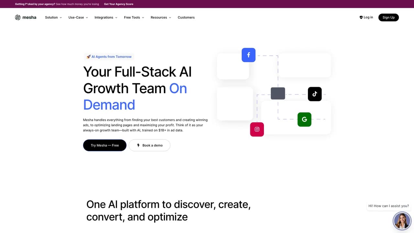This screenshot has width=414, height=233.
Task: Click the mesha wordmark text
Action: click(x=29, y=17)
